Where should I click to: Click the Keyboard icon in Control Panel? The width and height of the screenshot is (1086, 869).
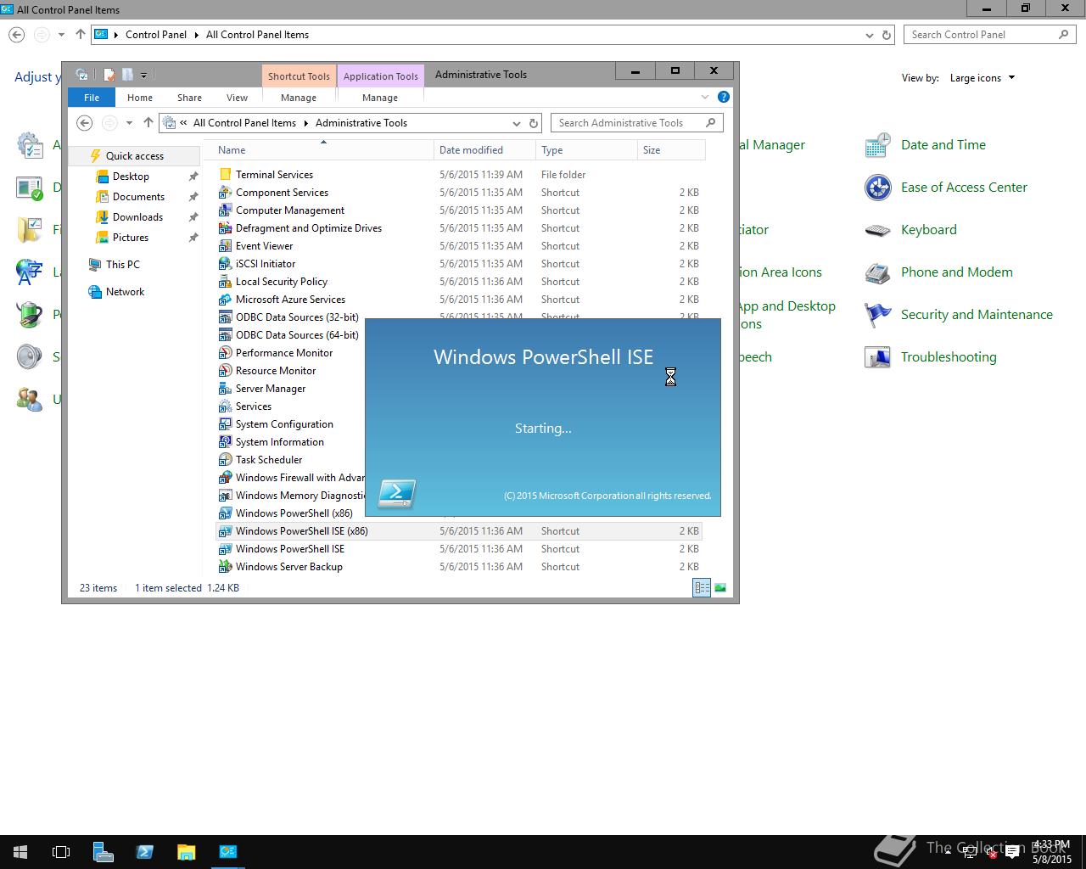coord(877,230)
